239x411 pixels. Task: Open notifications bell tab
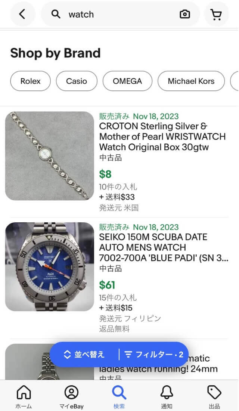tap(167, 397)
